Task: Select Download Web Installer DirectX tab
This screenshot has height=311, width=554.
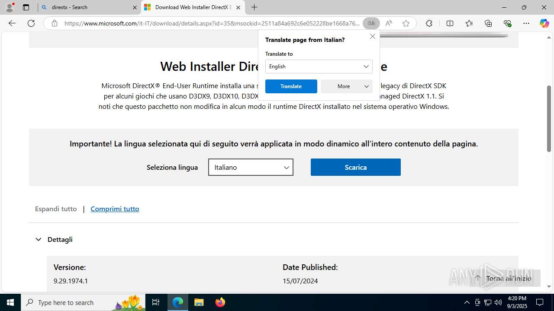Action: pyautogui.click(x=193, y=7)
